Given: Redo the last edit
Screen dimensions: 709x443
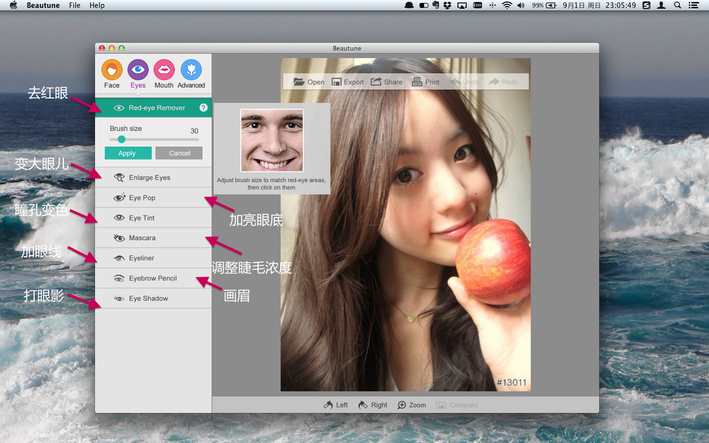Looking at the screenshot, I should coord(503,82).
